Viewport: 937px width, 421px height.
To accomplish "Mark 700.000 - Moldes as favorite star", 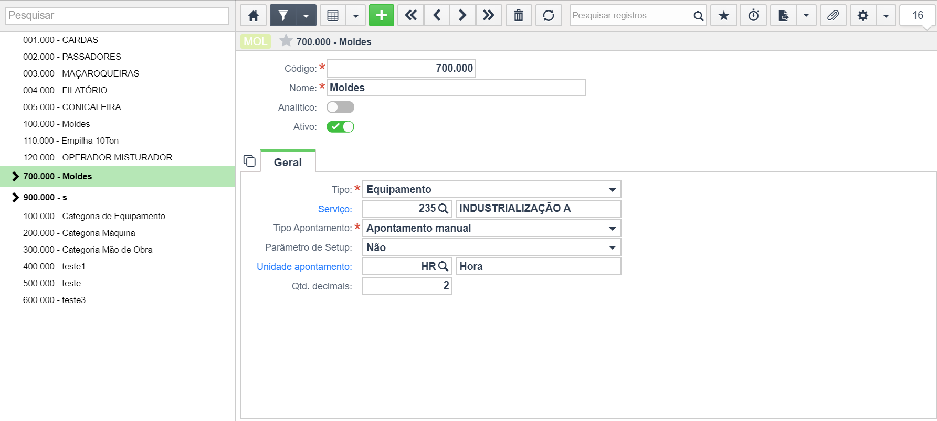I will click(286, 40).
